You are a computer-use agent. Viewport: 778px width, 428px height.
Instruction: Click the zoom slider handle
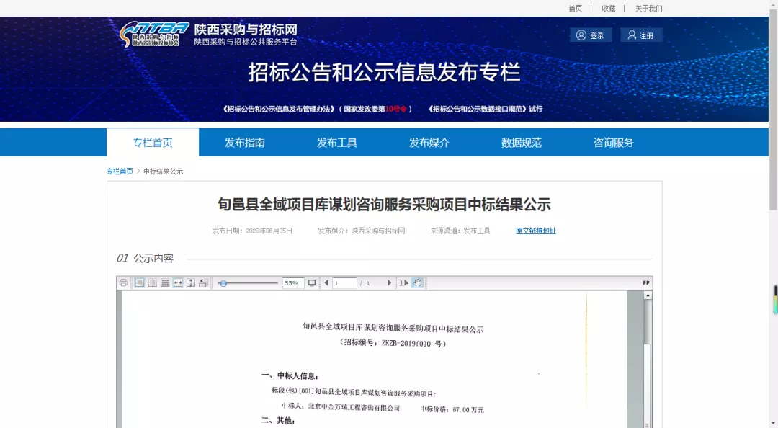pyautogui.click(x=223, y=283)
